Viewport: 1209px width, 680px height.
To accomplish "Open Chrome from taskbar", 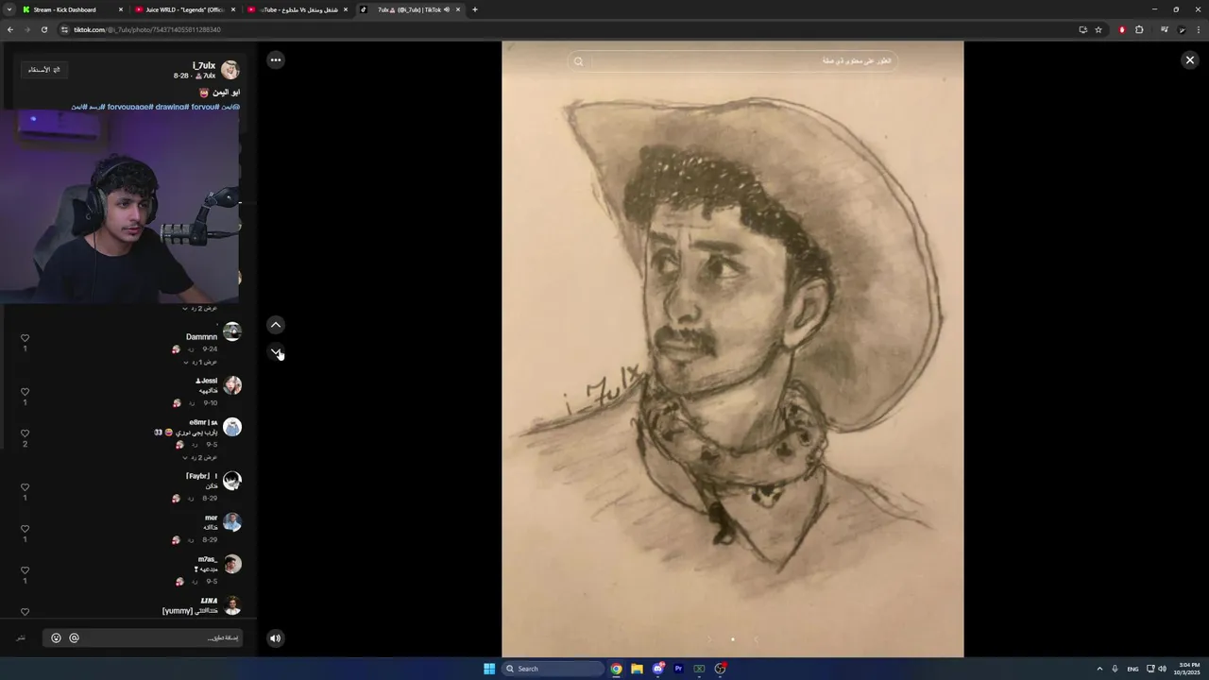I will tap(616, 669).
